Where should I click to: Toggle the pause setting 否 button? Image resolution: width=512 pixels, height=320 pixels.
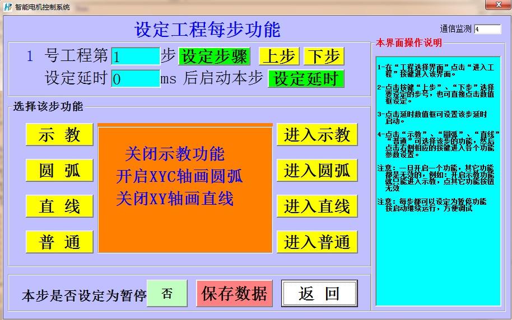pyautogui.click(x=167, y=294)
